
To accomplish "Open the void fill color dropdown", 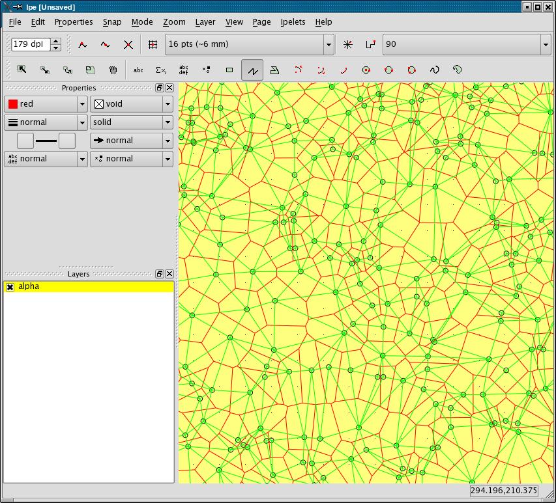I will click(x=168, y=104).
